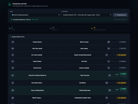This screenshot has height=104, width=138.
Task: Click the OKS Odra Opole team name
Action: (x=37, y=48)
